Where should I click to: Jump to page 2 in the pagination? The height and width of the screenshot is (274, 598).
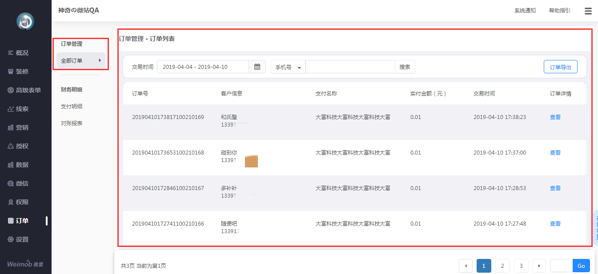point(502,266)
